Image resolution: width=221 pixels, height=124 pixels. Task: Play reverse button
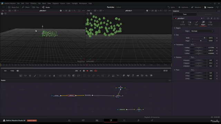point(80,71)
